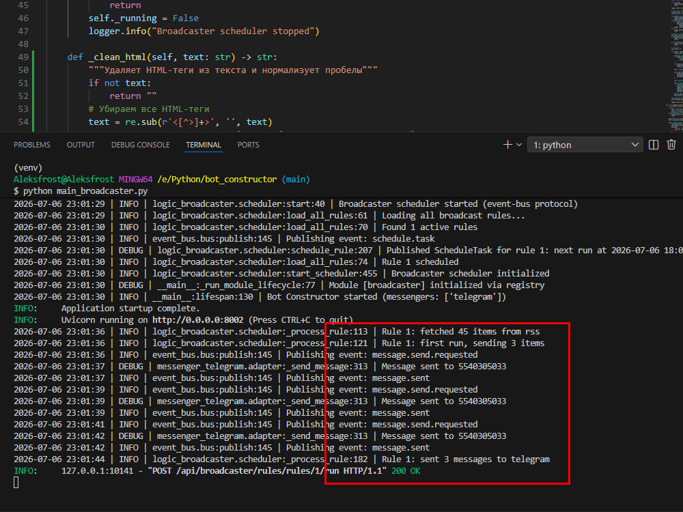The width and height of the screenshot is (683, 512).
Task: Split the terminal with the split icon
Action: click(x=654, y=145)
